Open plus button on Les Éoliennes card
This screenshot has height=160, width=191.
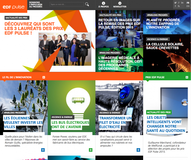point(43,150)
